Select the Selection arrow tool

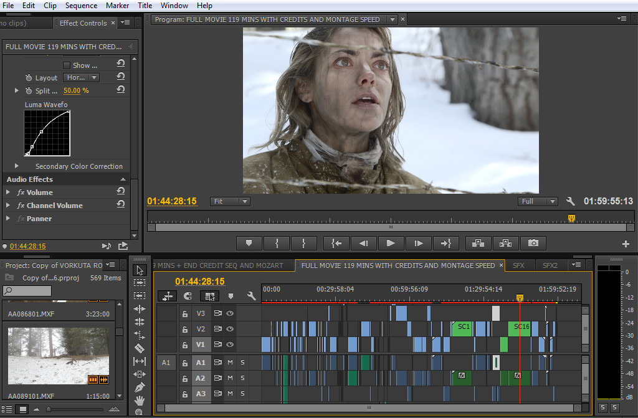(140, 270)
